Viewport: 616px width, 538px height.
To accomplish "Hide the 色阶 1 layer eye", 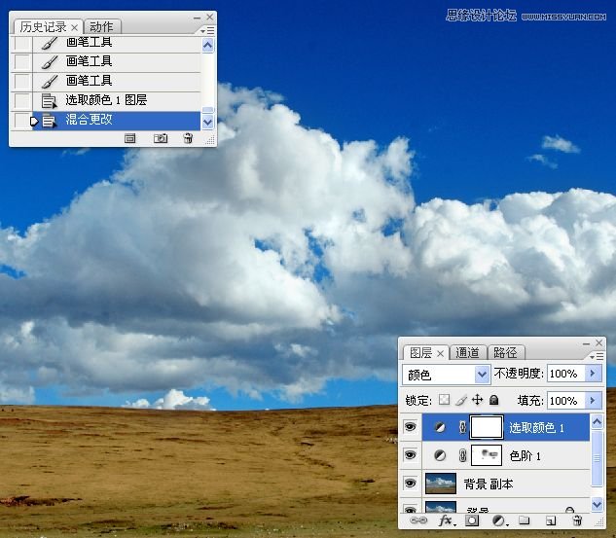I will (410, 455).
